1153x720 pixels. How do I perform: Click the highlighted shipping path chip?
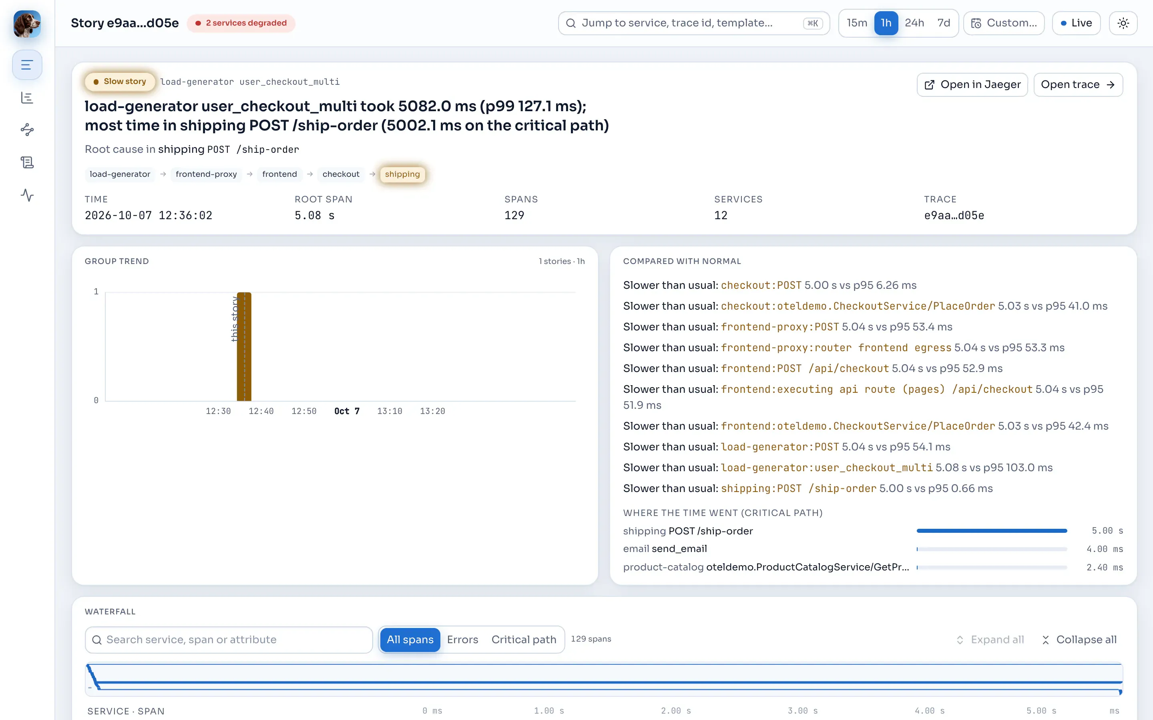coord(402,174)
